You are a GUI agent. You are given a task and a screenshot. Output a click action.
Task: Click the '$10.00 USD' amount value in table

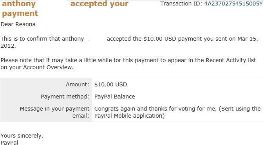[110, 84]
